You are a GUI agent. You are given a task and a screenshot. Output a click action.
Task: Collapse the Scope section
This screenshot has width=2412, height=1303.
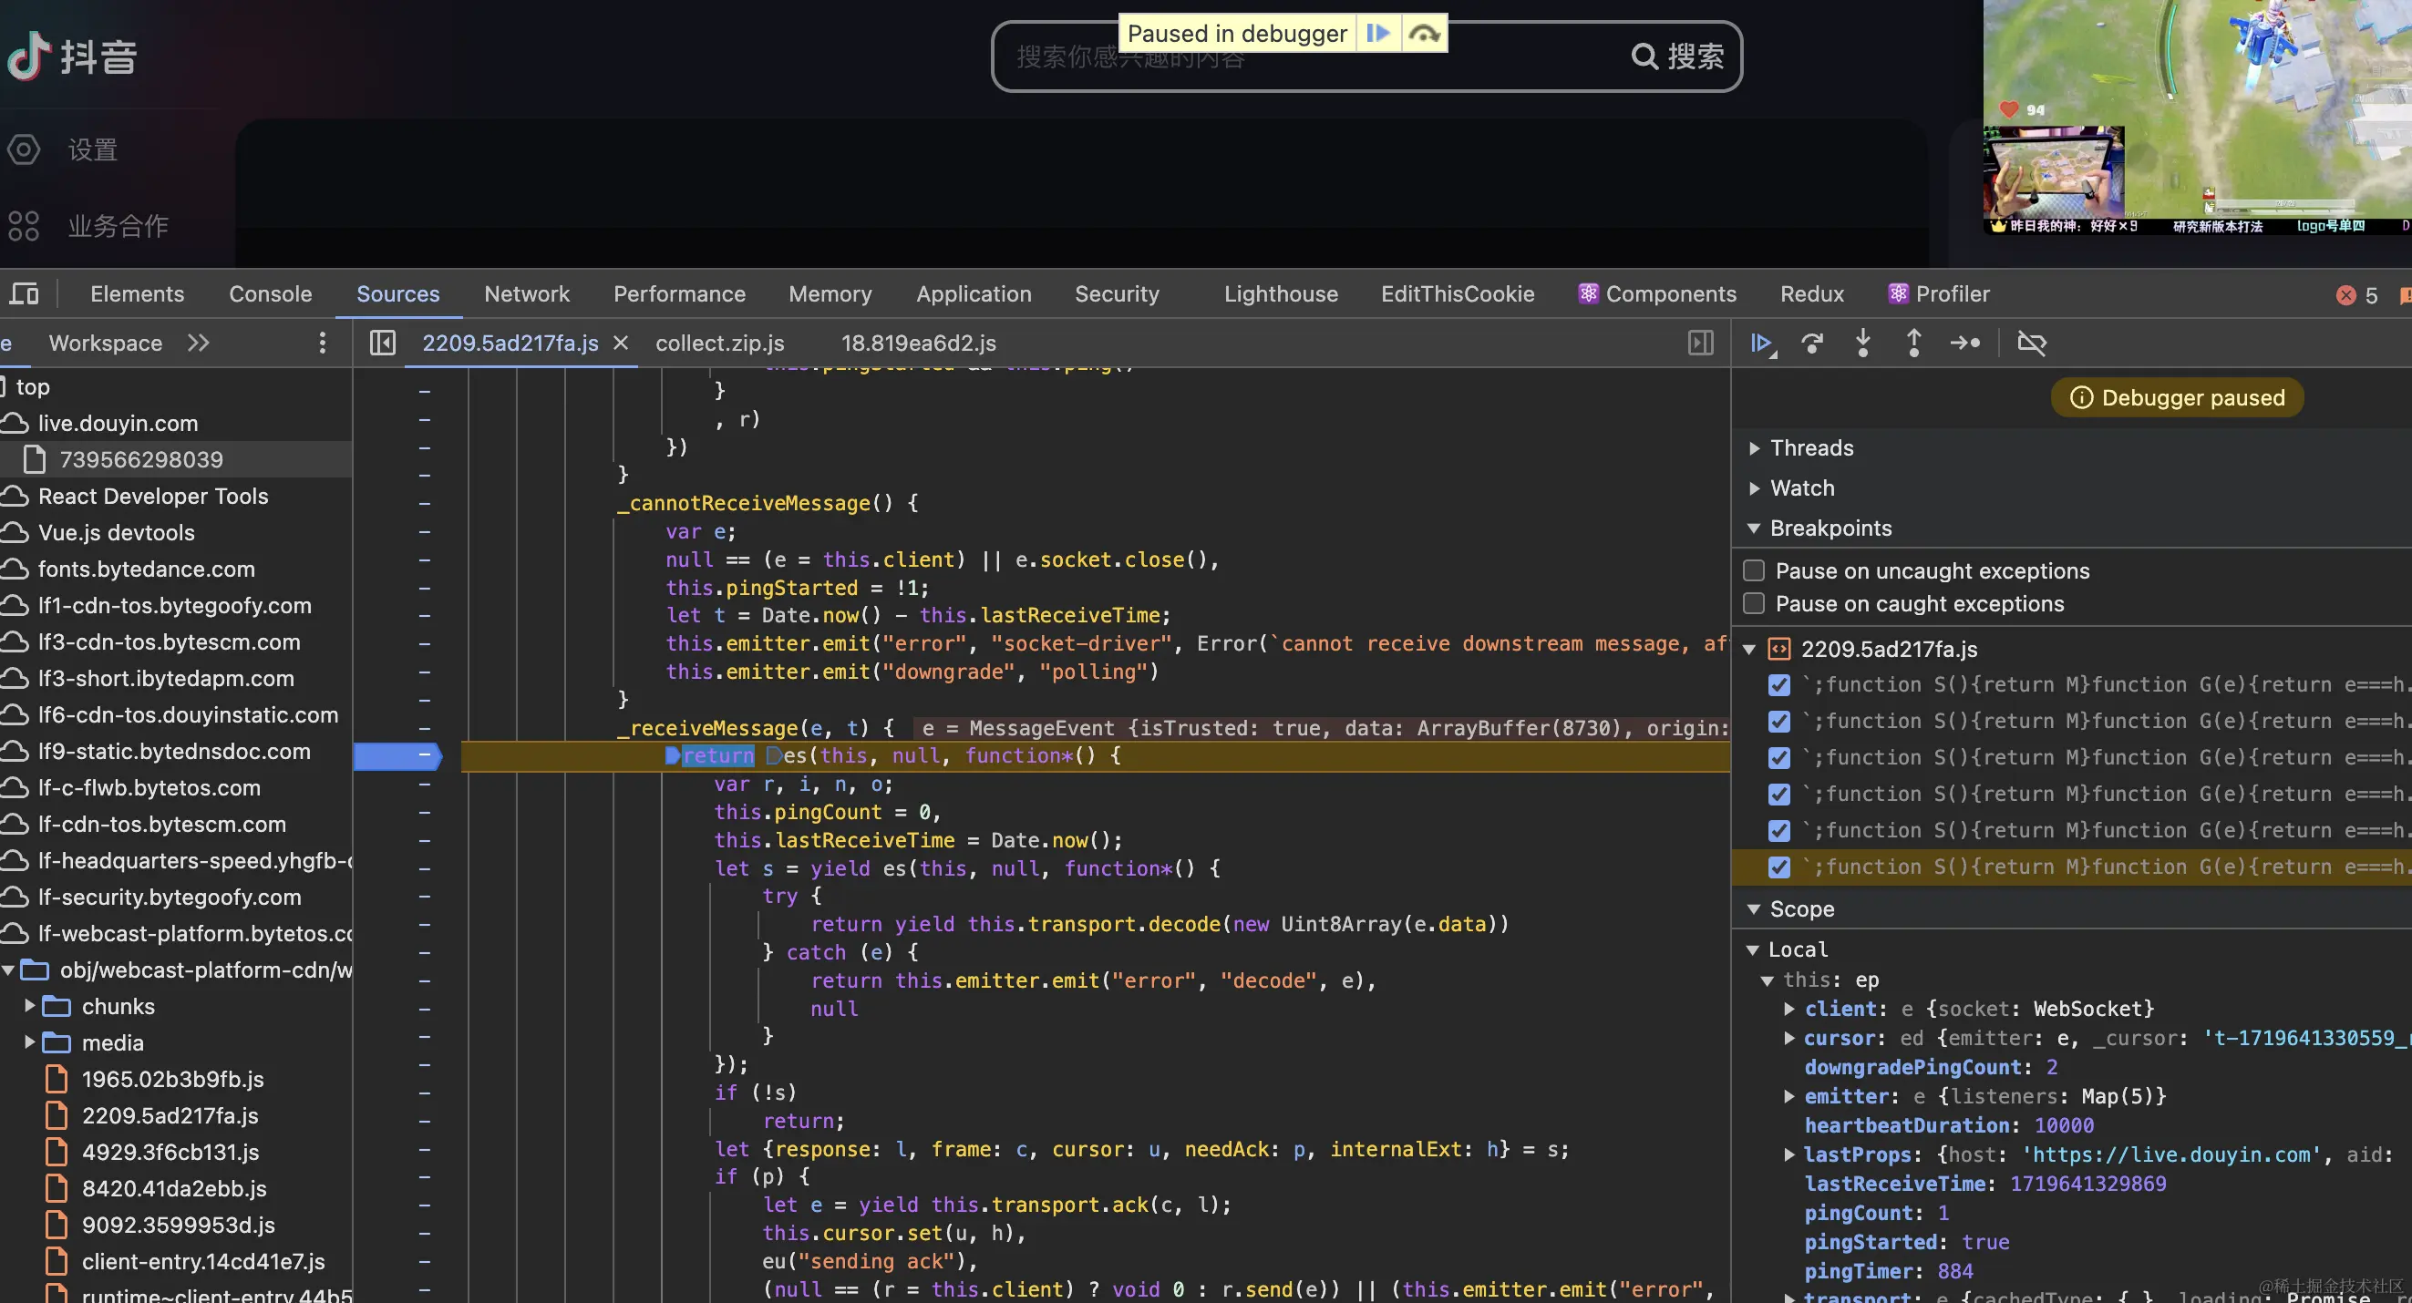tap(1754, 910)
